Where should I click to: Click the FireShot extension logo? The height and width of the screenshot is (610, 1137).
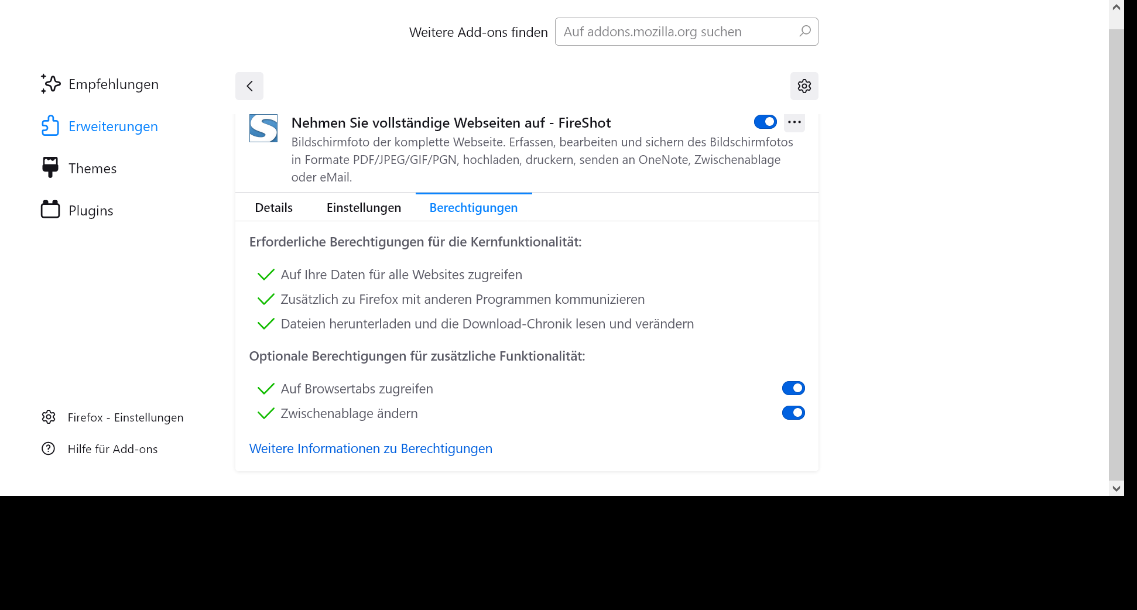[x=263, y=128]
